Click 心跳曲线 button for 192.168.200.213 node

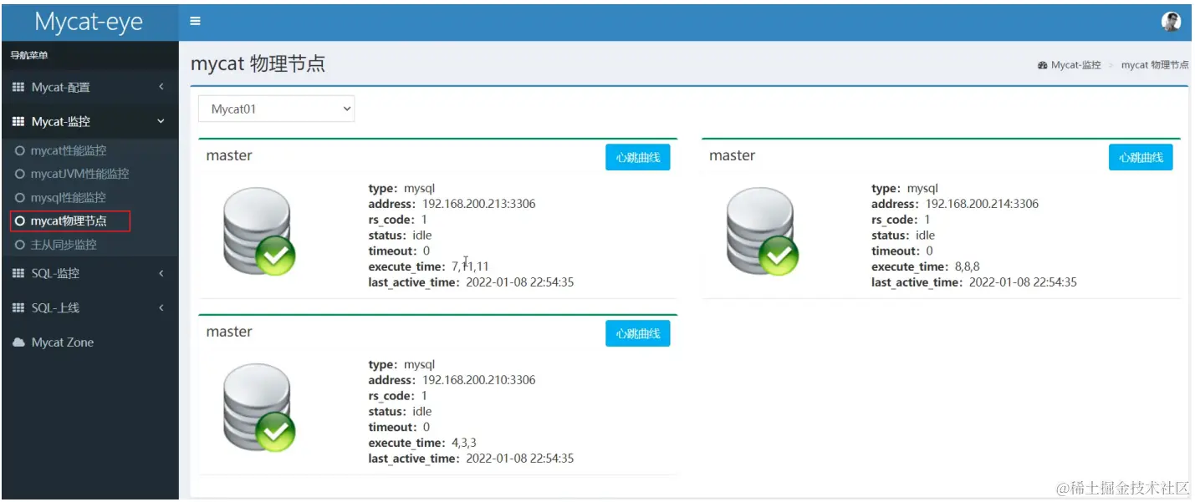click(x=638, y=157)
